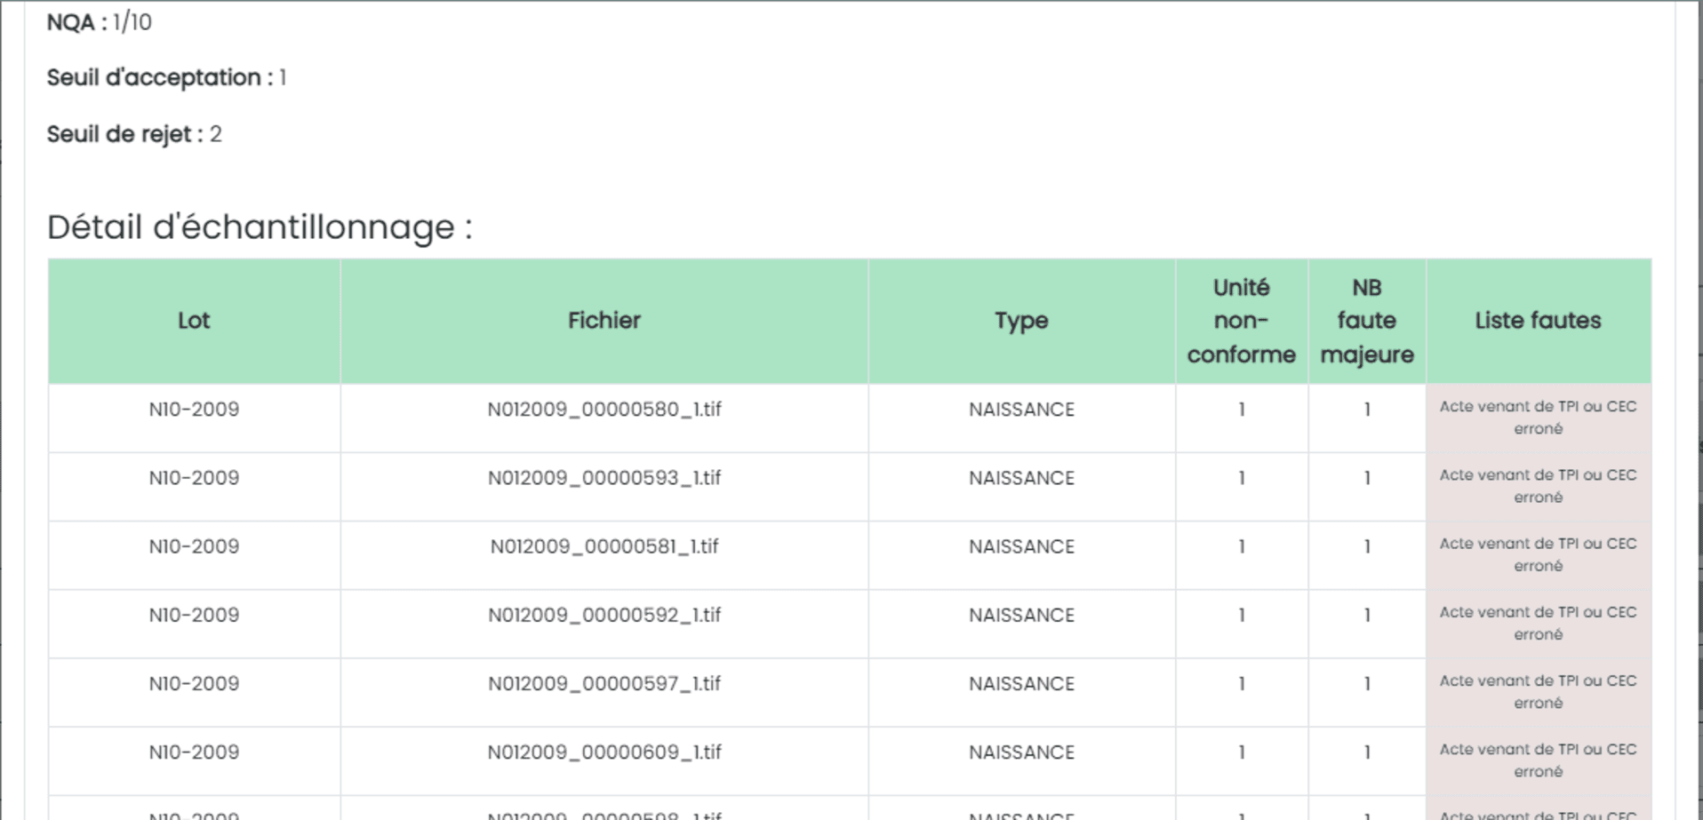1703x820 pixels.
Task: Click the Lot cell in the 00000593 row
Action: pyautogui.click(x=194, y=478)
